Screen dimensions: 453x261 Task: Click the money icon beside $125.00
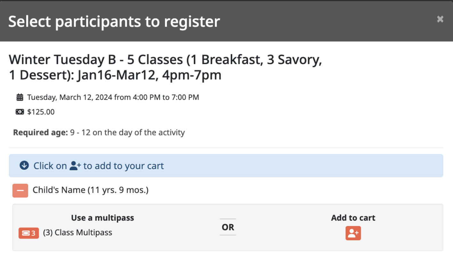20,112
